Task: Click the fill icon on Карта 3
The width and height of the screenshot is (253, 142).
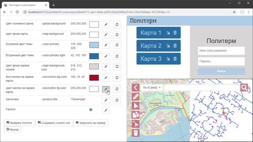Action: pyautogui.click(x=168, y=59)
